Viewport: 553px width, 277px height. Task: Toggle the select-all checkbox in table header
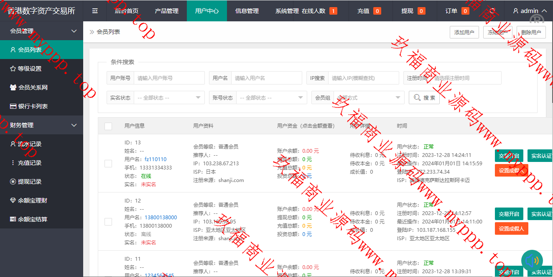point(108,126)
